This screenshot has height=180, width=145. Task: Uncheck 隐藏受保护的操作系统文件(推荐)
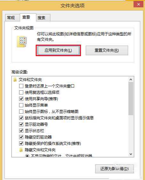click(x=21, y=144)
